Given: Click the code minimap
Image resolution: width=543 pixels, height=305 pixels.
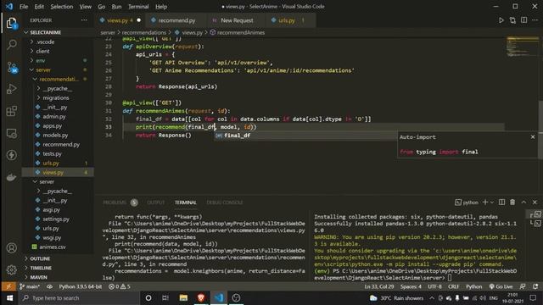Looking at the screenshot, I should coord(522,47).
